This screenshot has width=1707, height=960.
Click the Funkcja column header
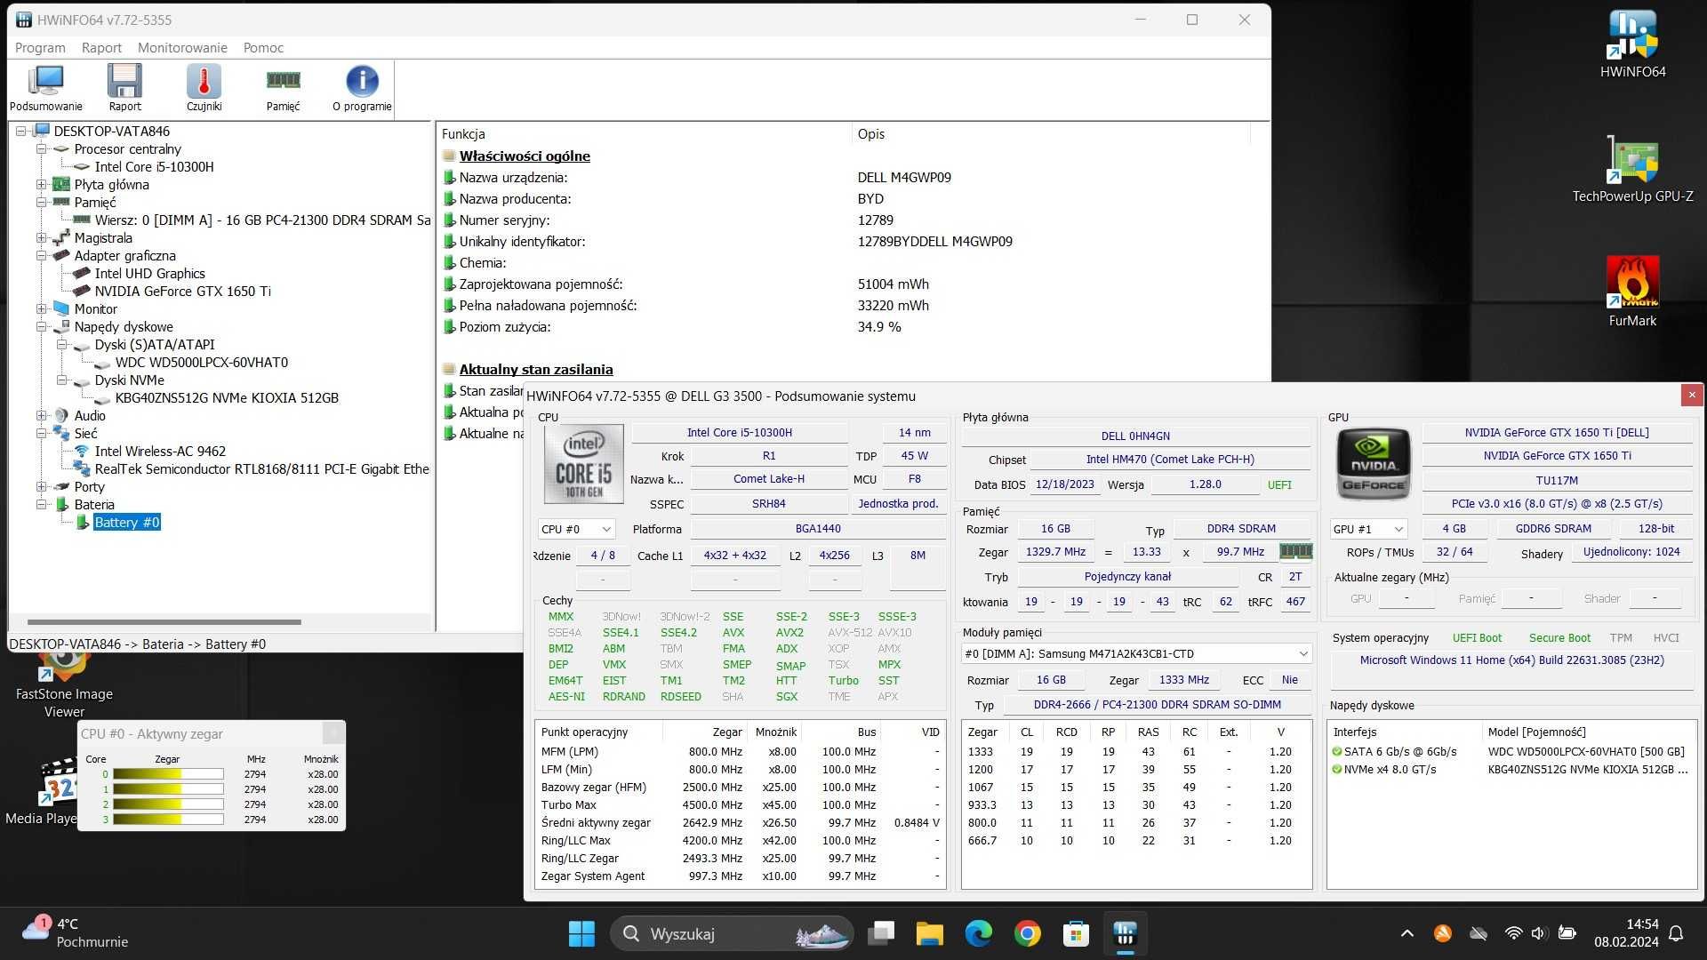point(645,133)
